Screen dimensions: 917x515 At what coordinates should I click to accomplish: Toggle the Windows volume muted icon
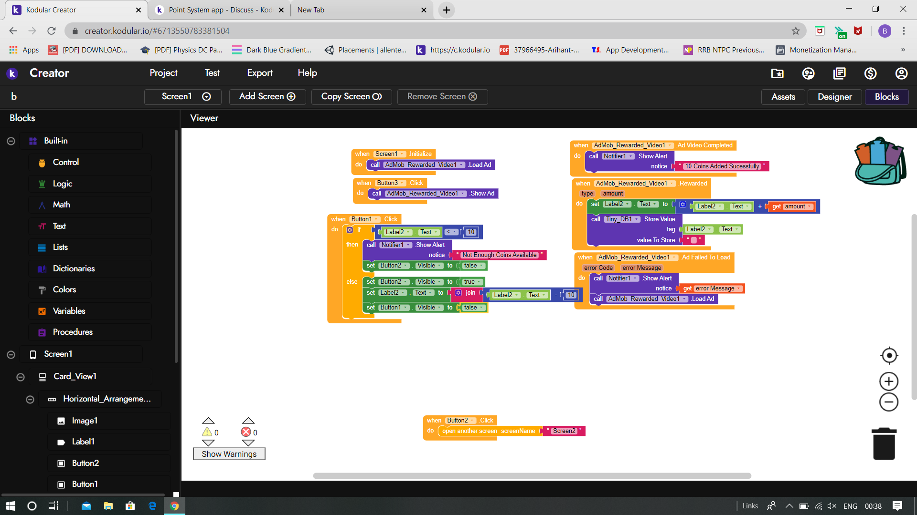click(x=832, y=506)
